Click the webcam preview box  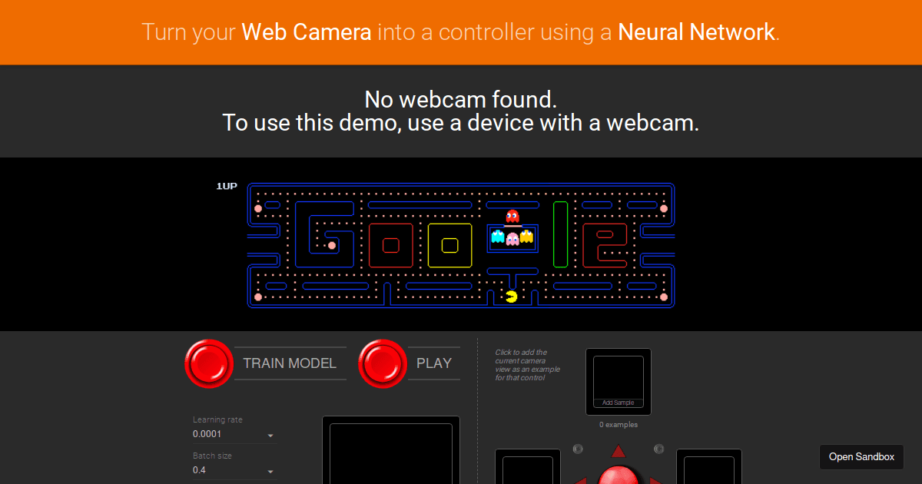coord(390,450)
